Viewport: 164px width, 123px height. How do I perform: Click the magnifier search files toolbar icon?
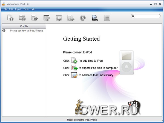95,18
